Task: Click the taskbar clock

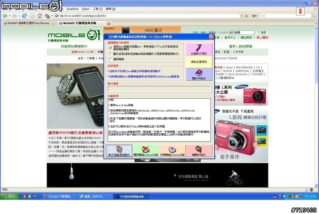Action: click(x=310, y=197)
